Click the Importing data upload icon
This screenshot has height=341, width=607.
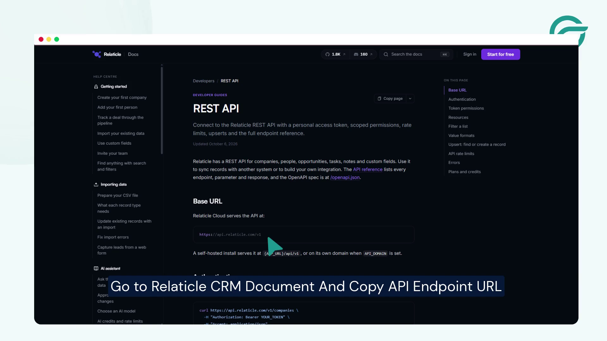(x=96, y=184)
